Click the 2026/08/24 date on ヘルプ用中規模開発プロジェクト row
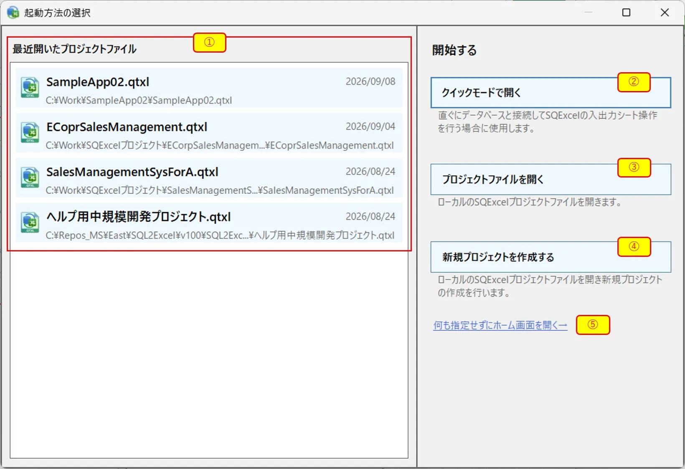 370,217
